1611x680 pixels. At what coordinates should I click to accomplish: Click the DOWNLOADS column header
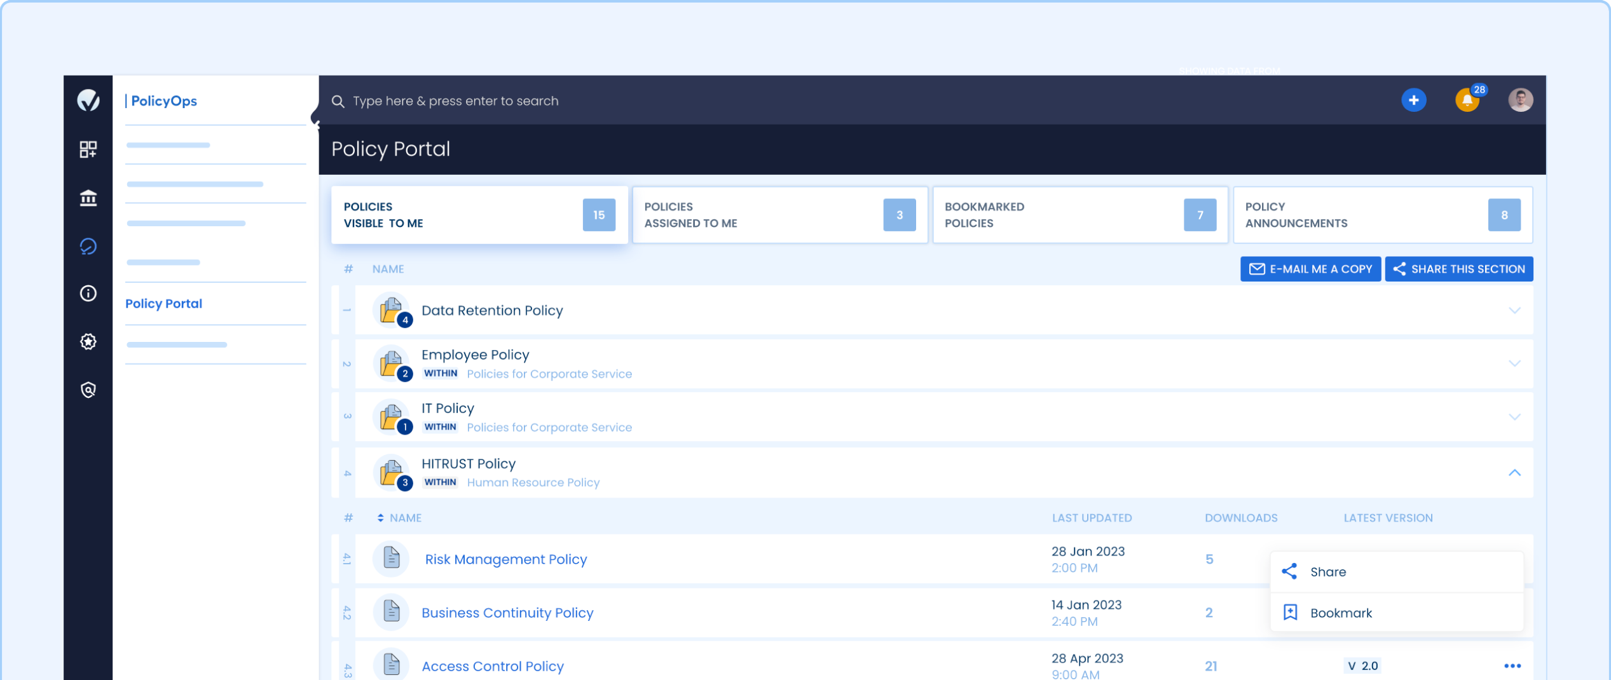tap(1240, 517)
